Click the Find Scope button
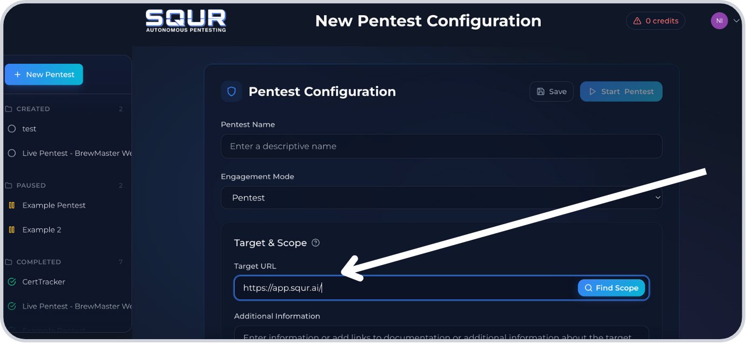This screenshot has width=746, height=344. 611,288
